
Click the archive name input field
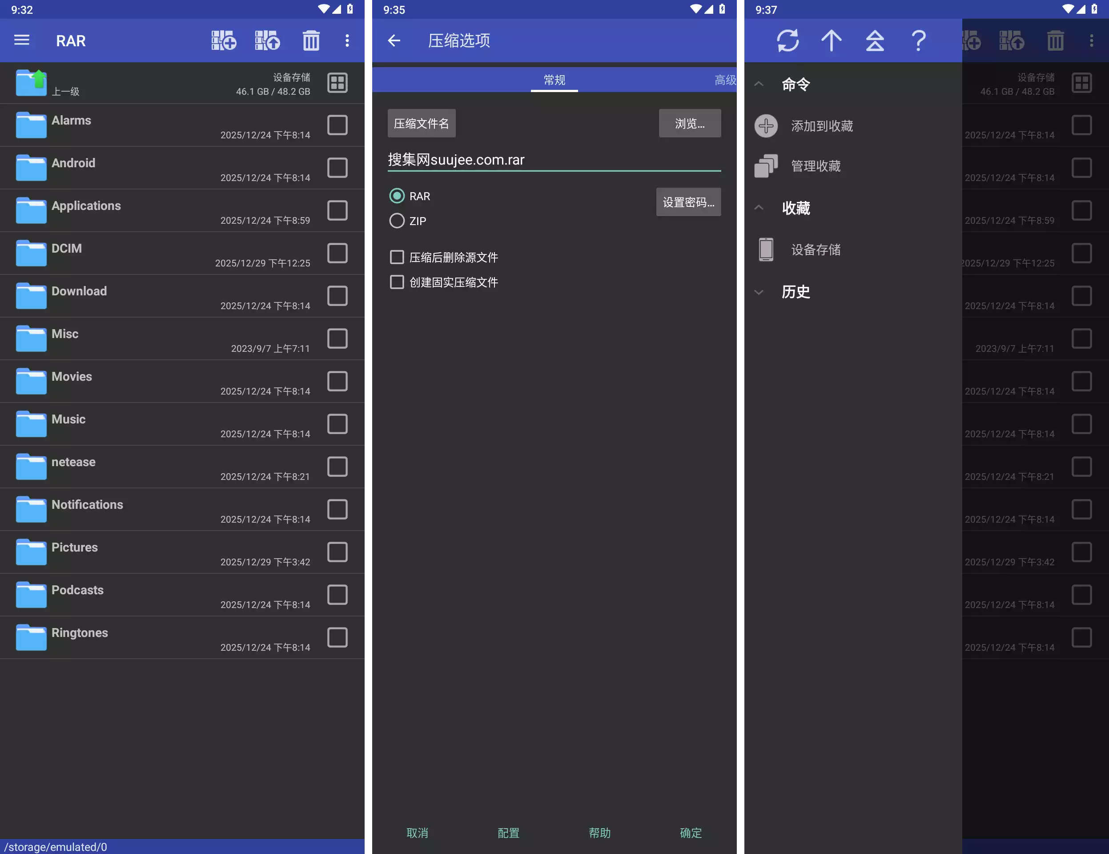(554, 160)
